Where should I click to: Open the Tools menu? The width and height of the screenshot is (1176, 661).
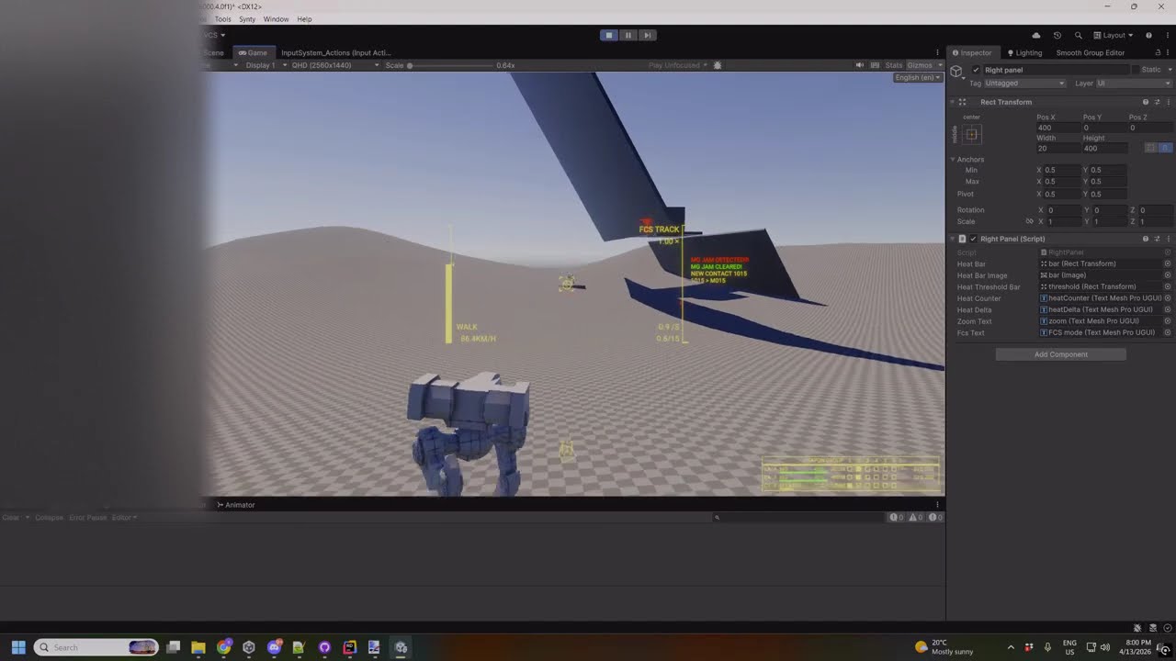(223, 18)
